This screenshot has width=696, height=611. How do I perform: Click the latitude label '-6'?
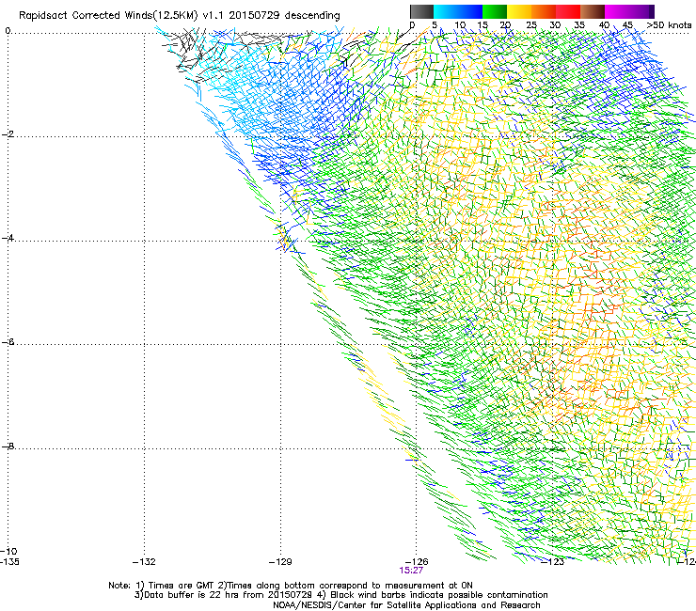point(8,341)
